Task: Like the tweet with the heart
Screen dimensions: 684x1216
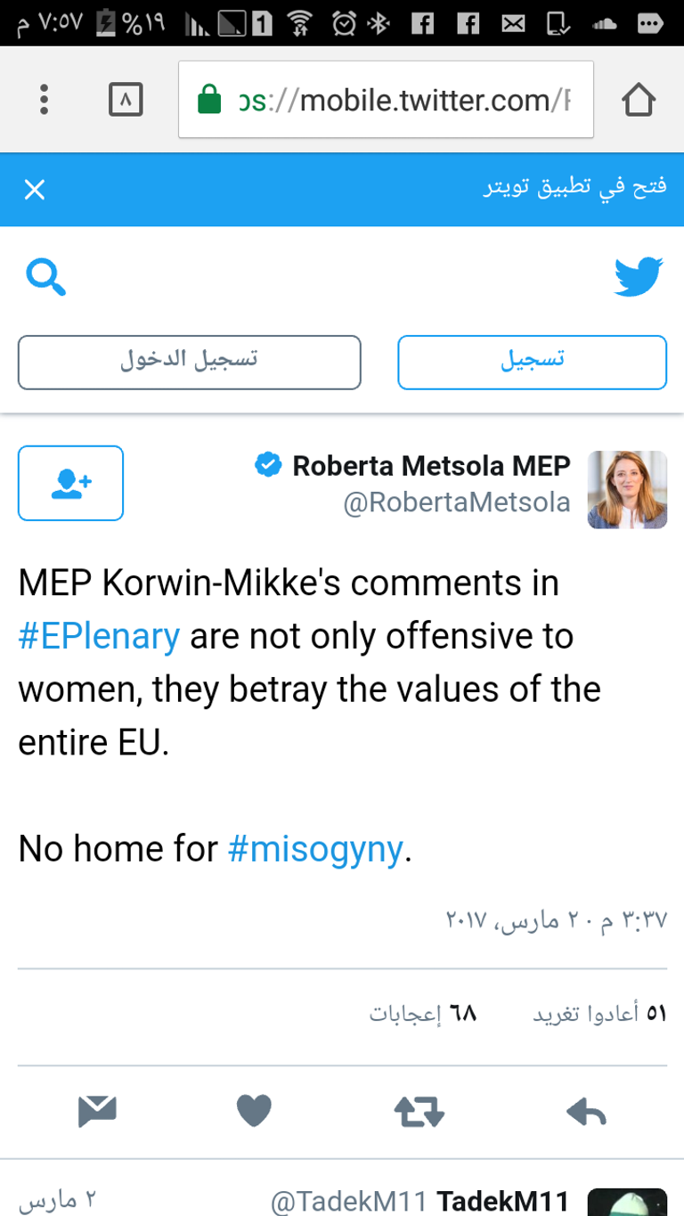Action: [x=254, y=1111]
